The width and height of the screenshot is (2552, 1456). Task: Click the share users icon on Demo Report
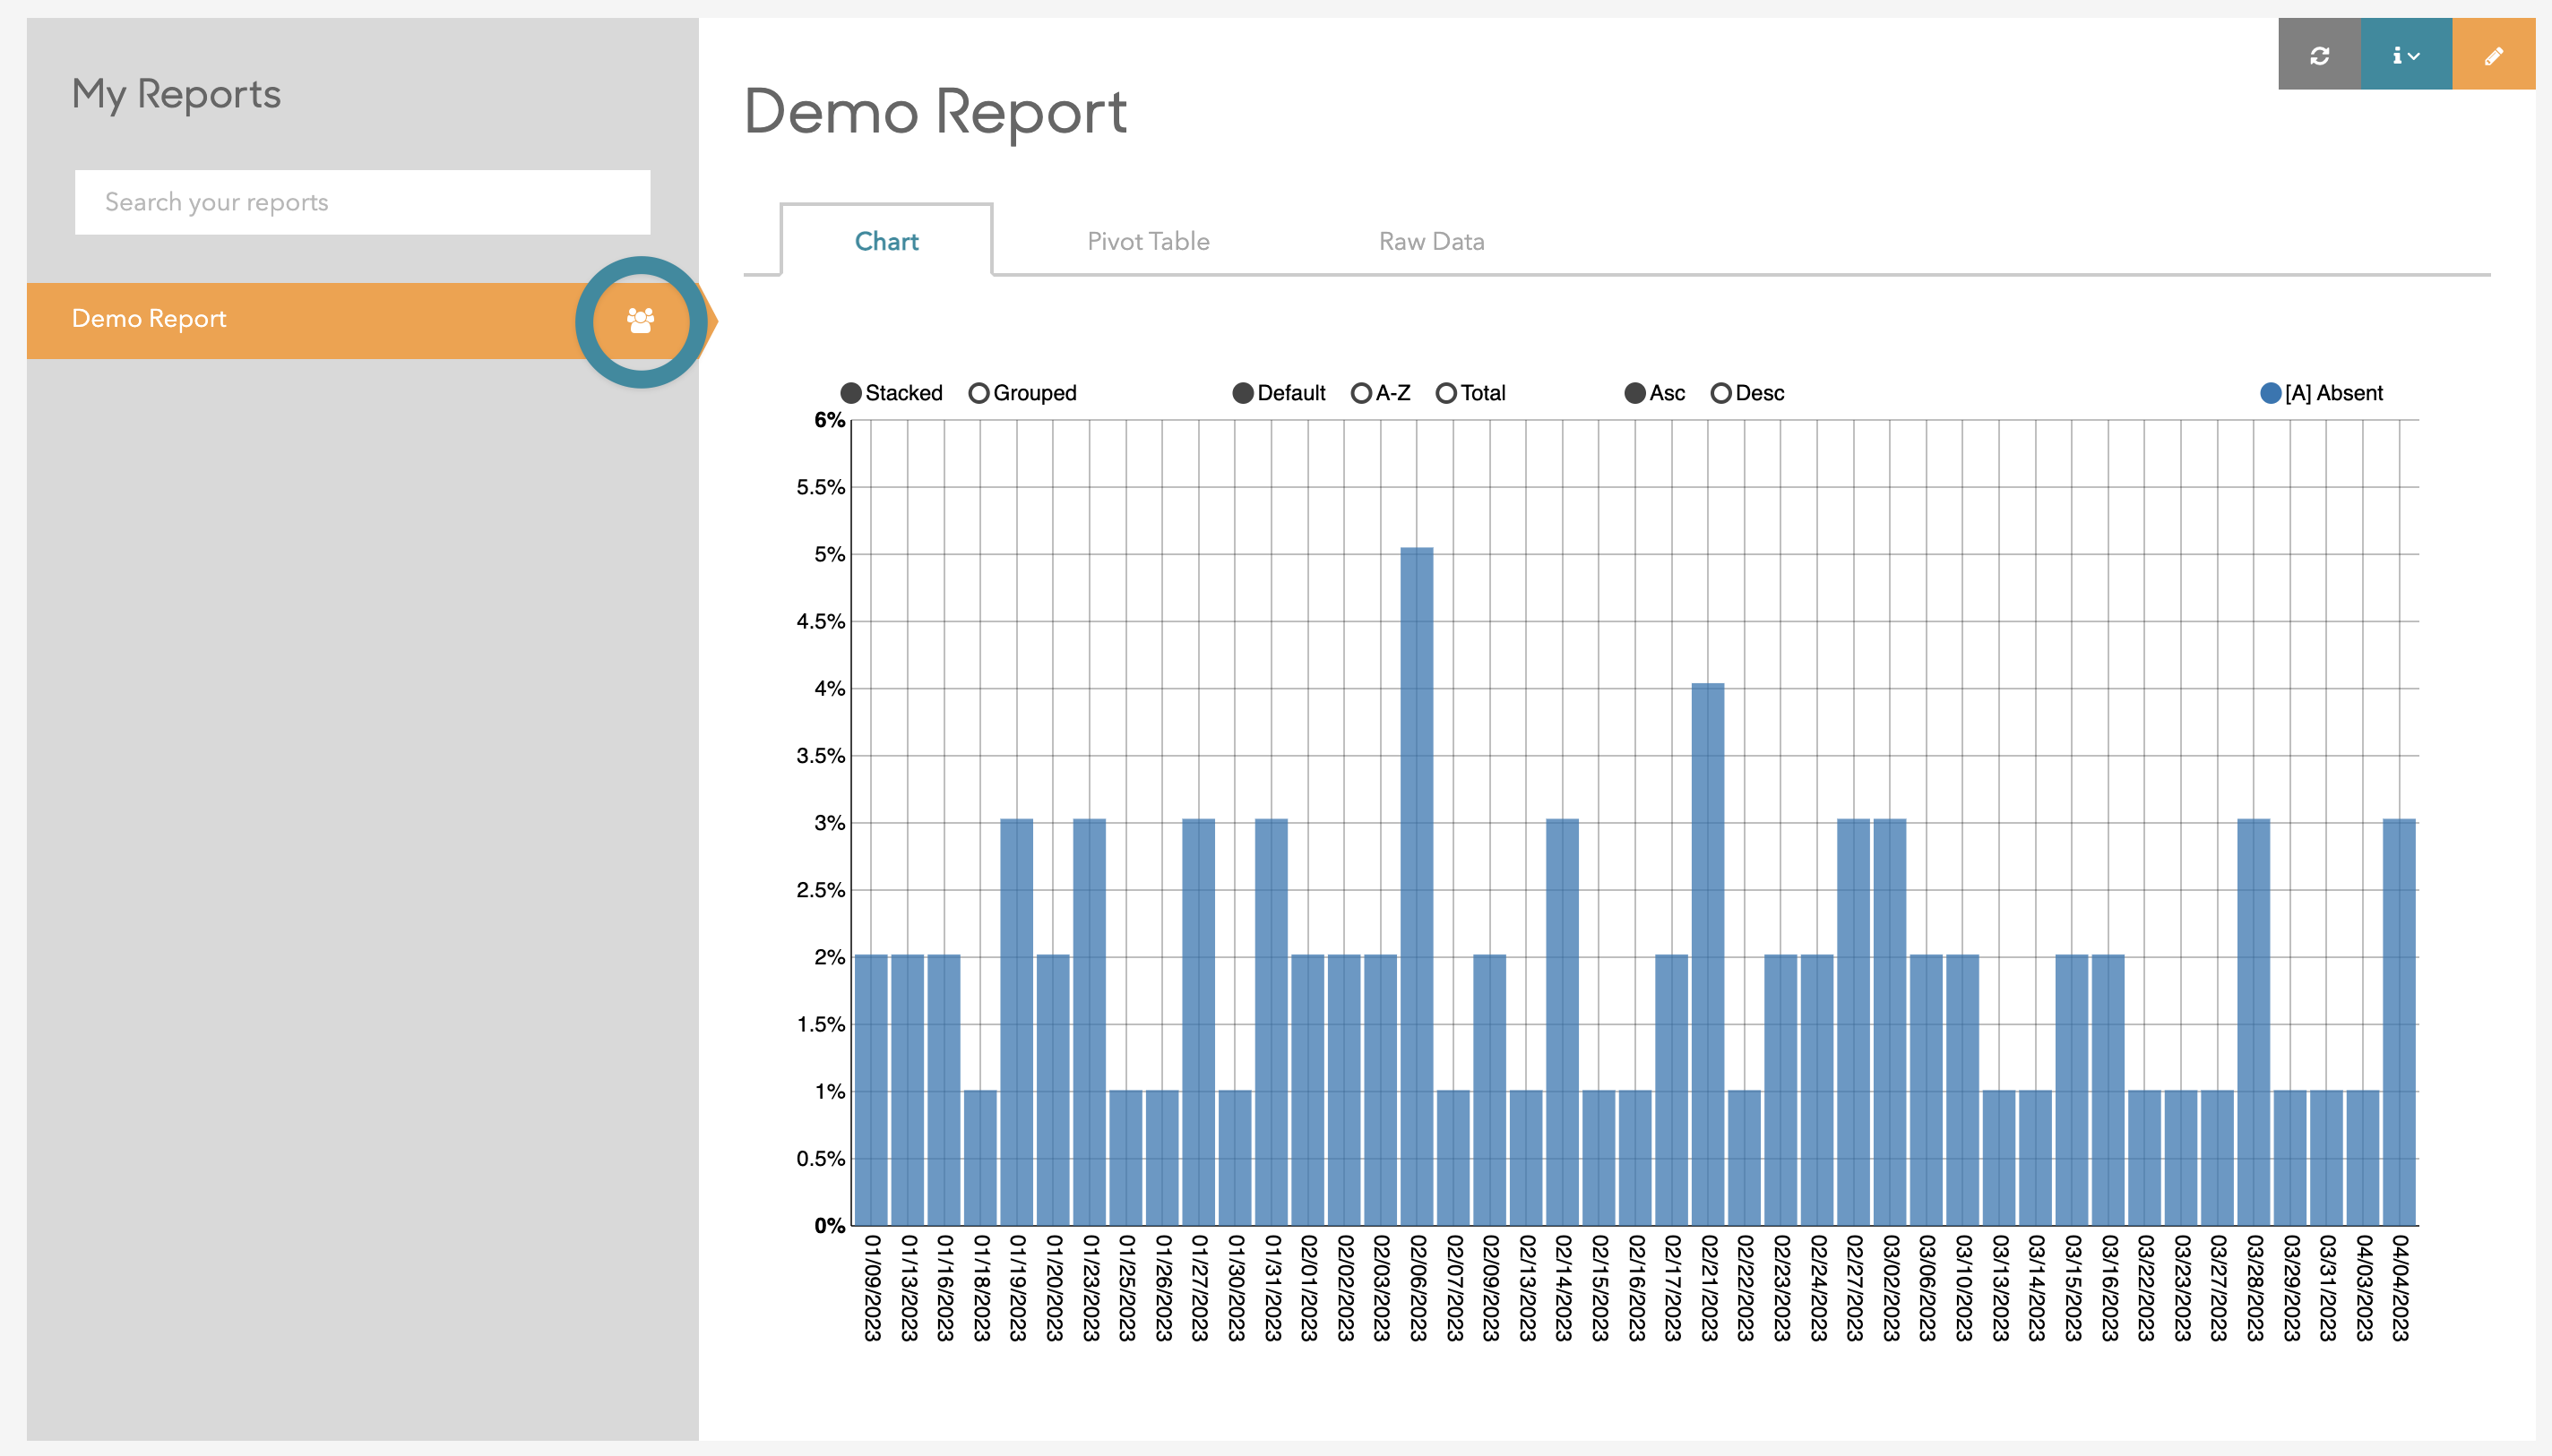641,321
